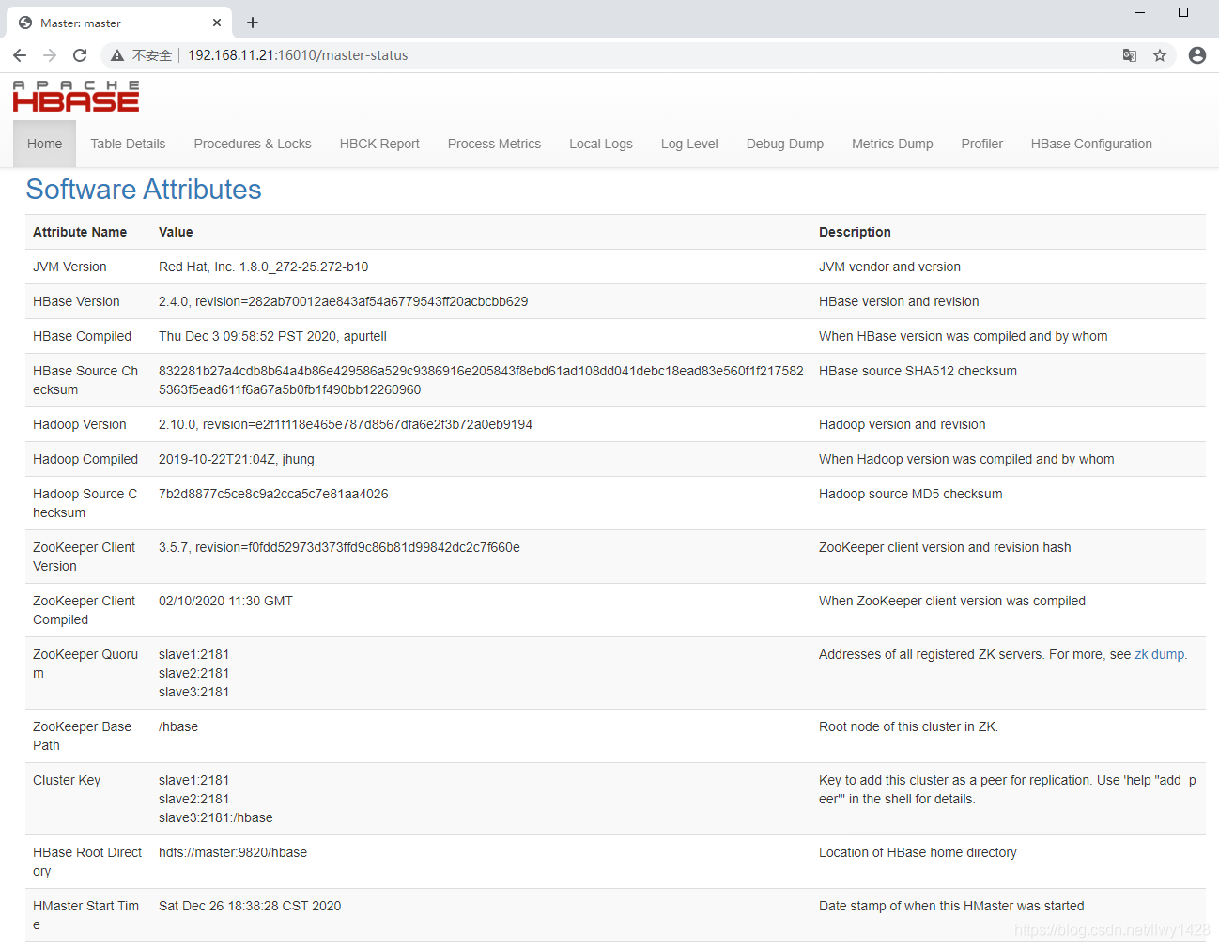This screenshot has height=947, width=1219.
Task: Click 'Location of HBase home directory' description
Action: pyautogui.click(x=918, y=852)
